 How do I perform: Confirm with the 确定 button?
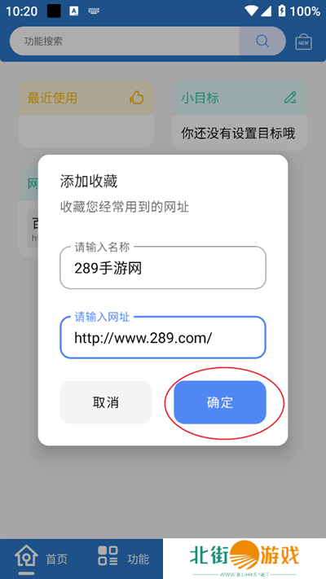[220, 402]
